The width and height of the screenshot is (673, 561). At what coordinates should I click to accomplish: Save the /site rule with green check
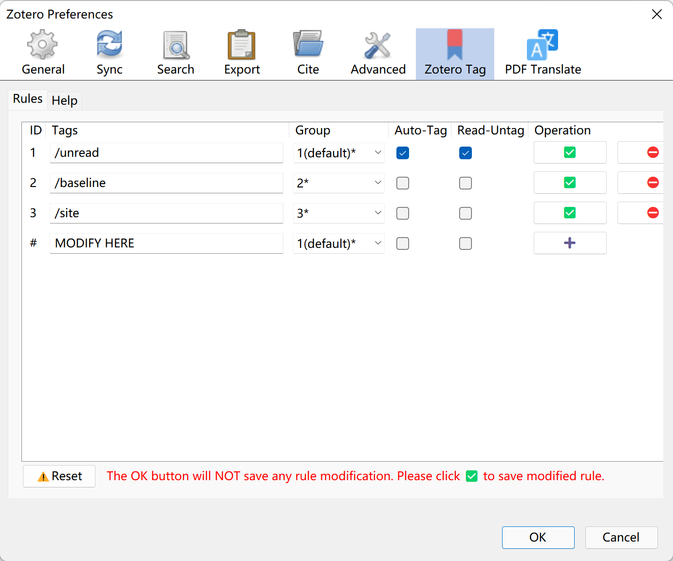click(570, 213)
